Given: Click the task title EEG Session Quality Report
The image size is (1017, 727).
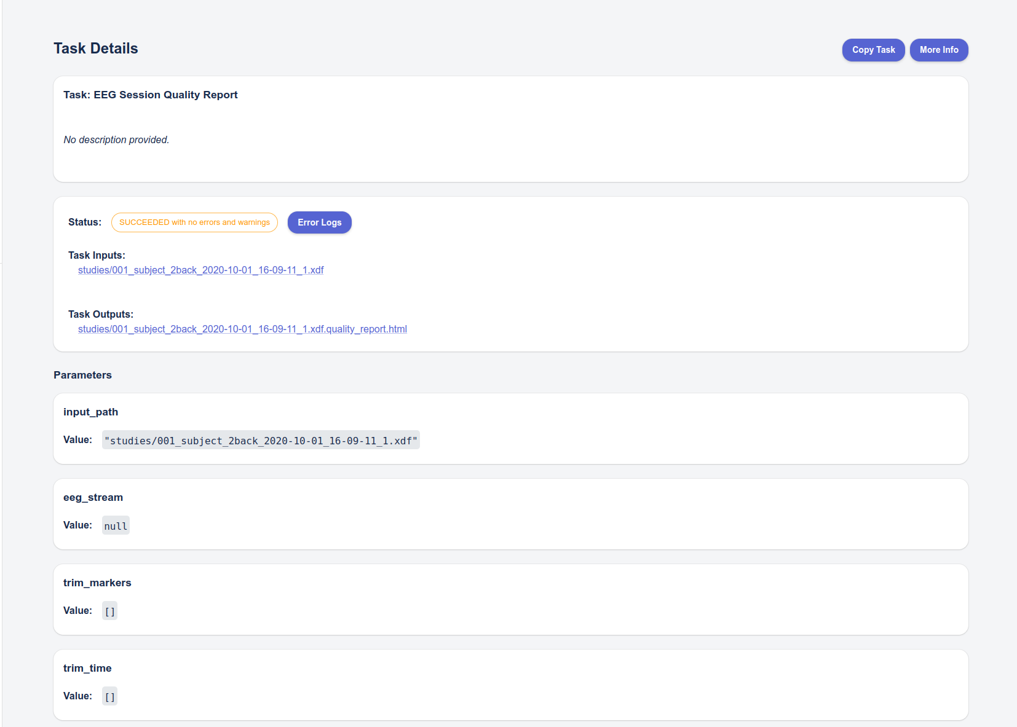Looking at the screenshot, I should 151,95.
